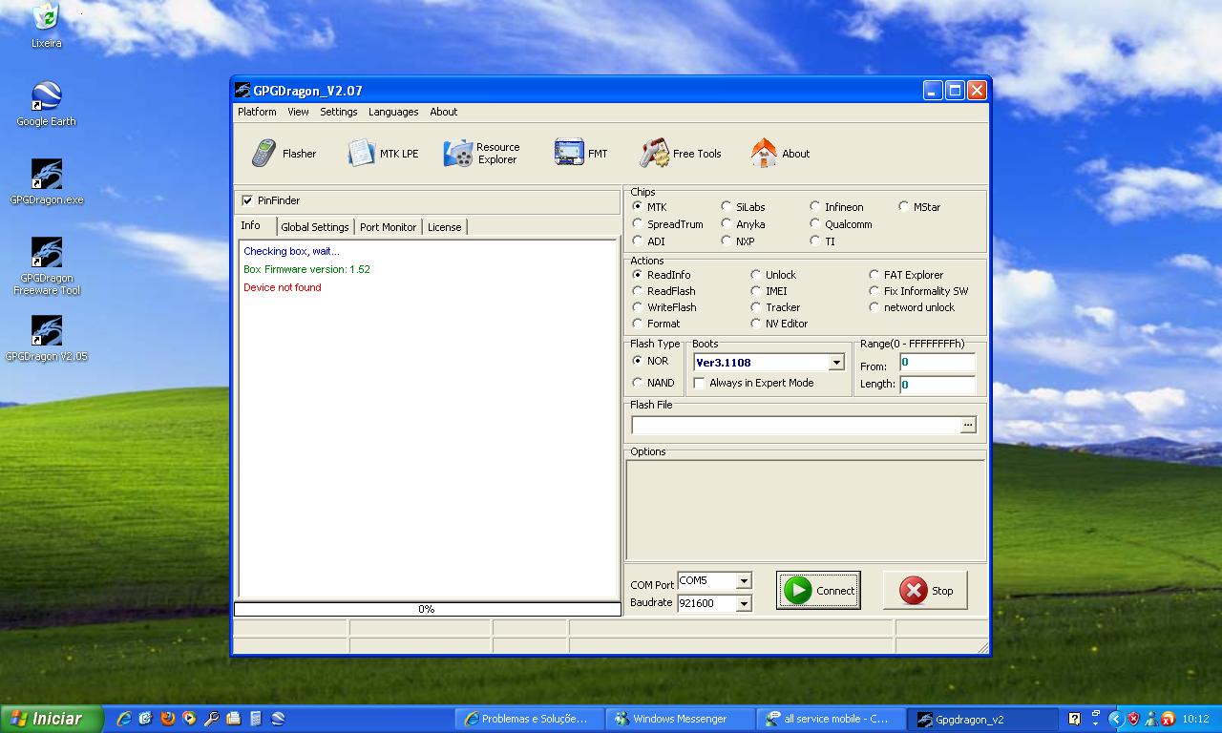
Task: Switch to Port Monitor tab
Action: [388, 227]
